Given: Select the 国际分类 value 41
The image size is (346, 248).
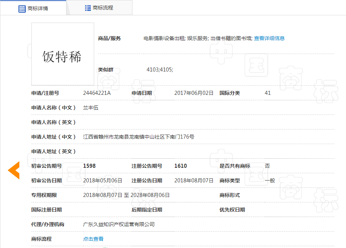Looking at the screenshot, I should click(268, 93).
